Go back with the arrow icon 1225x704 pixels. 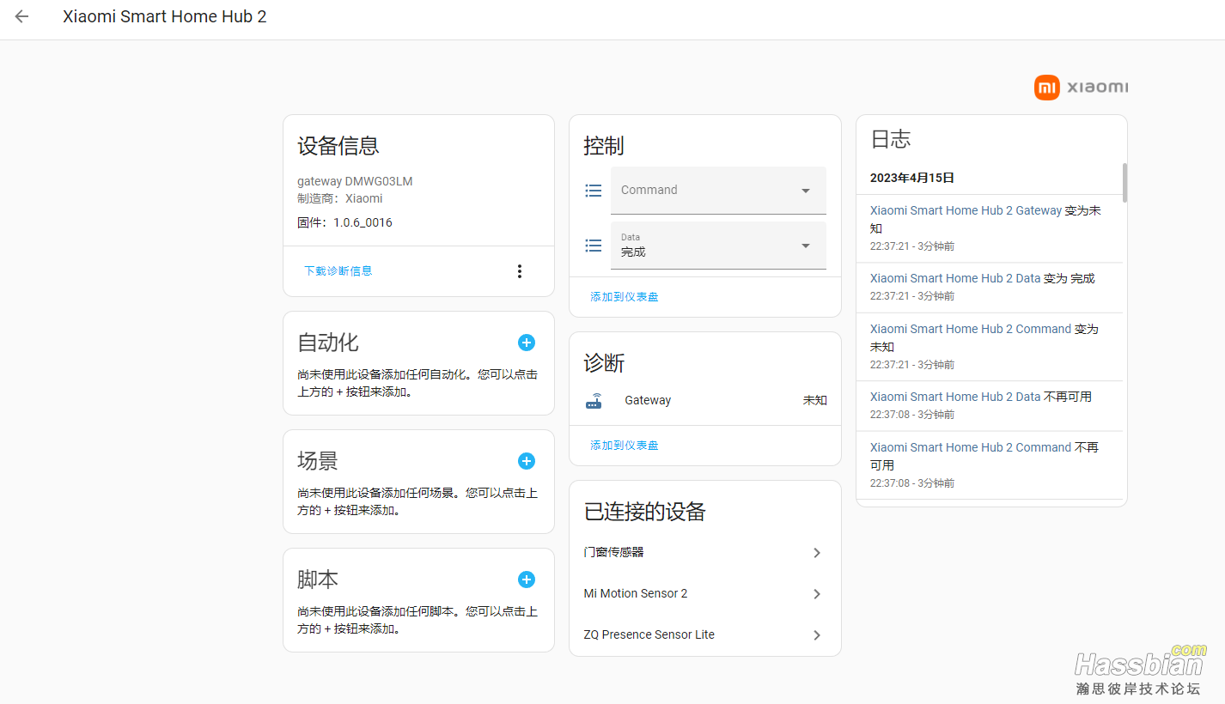(x=21, y=16)
